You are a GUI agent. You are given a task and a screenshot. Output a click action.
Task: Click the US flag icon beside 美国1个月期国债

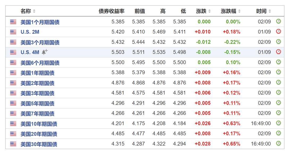click(13, 22)
